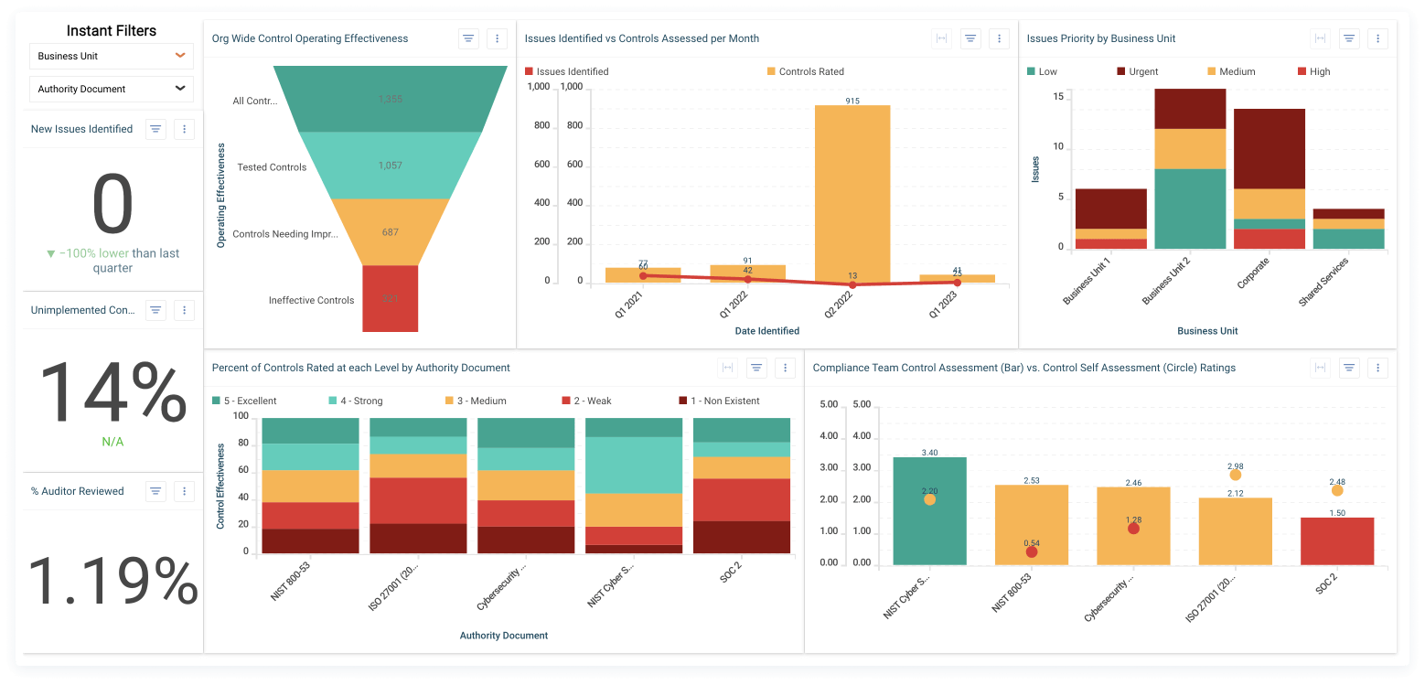This screenshot has height=685, width=1425.
Task: Open the Business Unit filter dropdown
Action: point(111,56)
